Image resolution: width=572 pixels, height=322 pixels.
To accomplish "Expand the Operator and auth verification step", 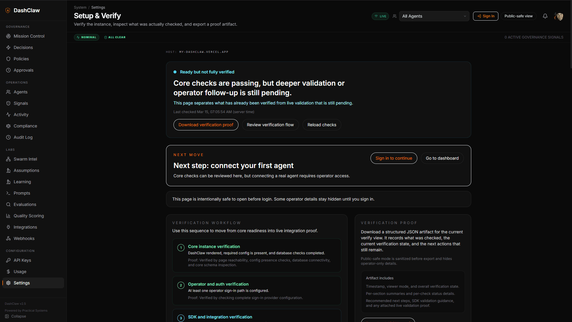I will point(257,291).
